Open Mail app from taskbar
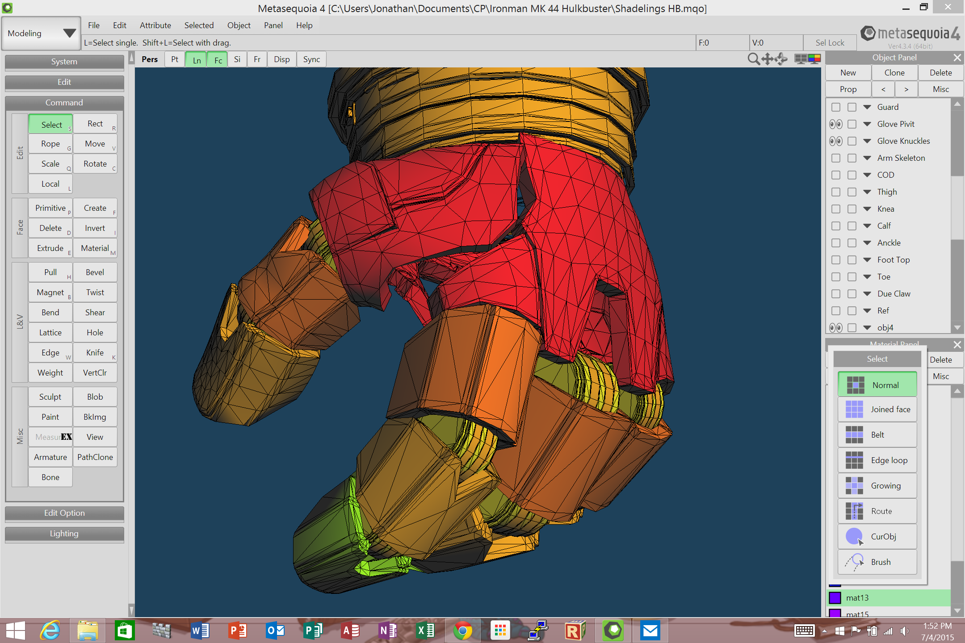965x643 pixels. point(650,630)
